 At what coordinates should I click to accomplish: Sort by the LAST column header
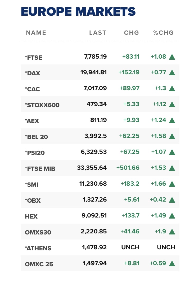(x=98, y=33)
